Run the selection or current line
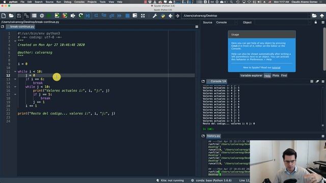326x183 pixels. (x=73, y=16)
